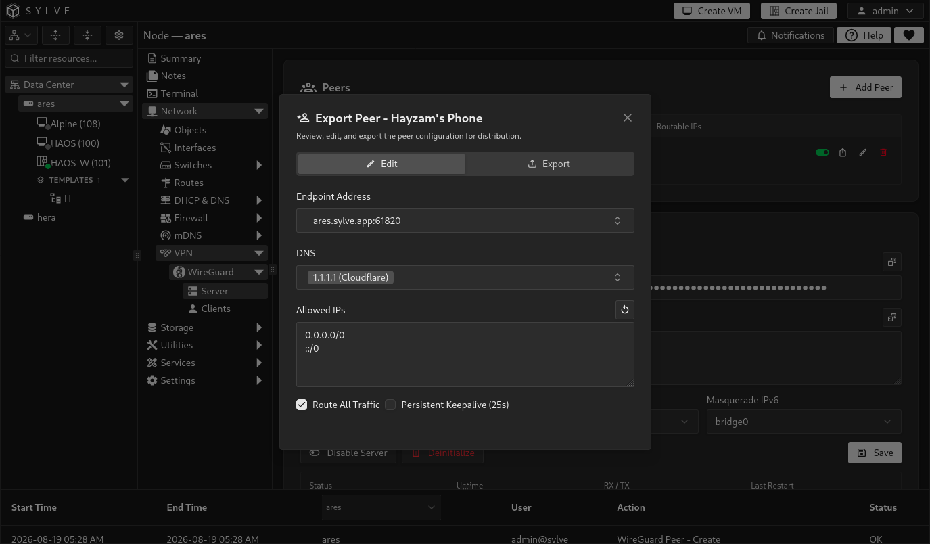Open the Endpoint Address combo box

pyautogui.click(x=465, y=221)
